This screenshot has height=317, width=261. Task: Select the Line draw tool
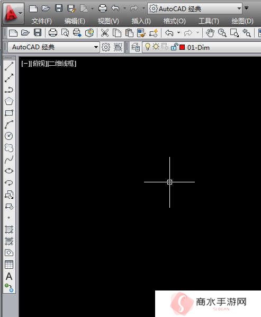point(9,66)
